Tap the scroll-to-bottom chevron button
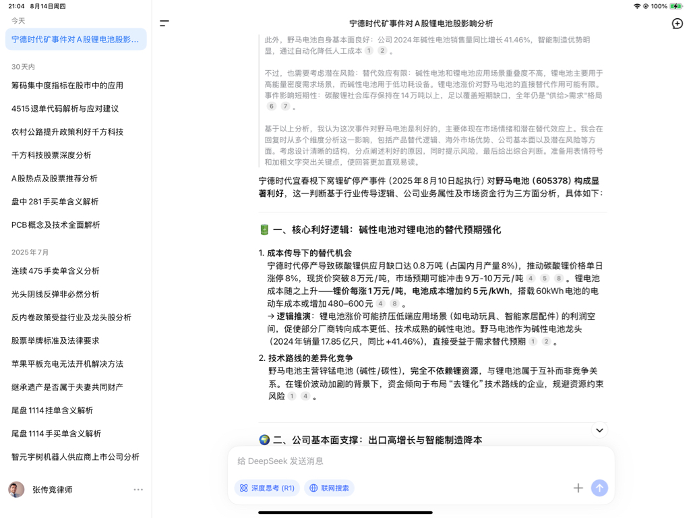691x518 pixels. coord(599,430)
